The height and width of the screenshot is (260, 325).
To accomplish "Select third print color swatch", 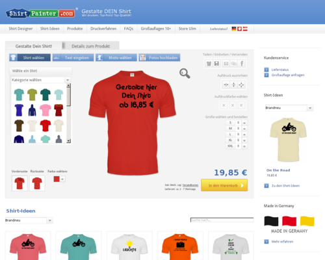I will coord(241,105).
